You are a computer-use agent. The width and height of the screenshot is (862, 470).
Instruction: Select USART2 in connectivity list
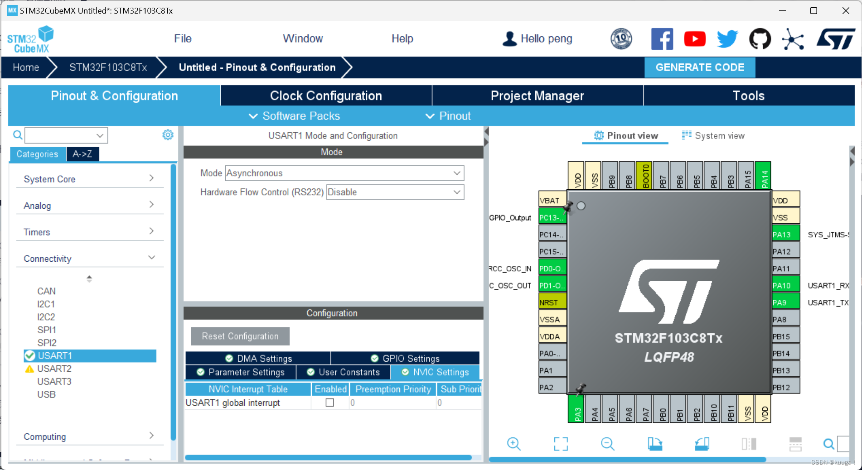coord(54,369)
